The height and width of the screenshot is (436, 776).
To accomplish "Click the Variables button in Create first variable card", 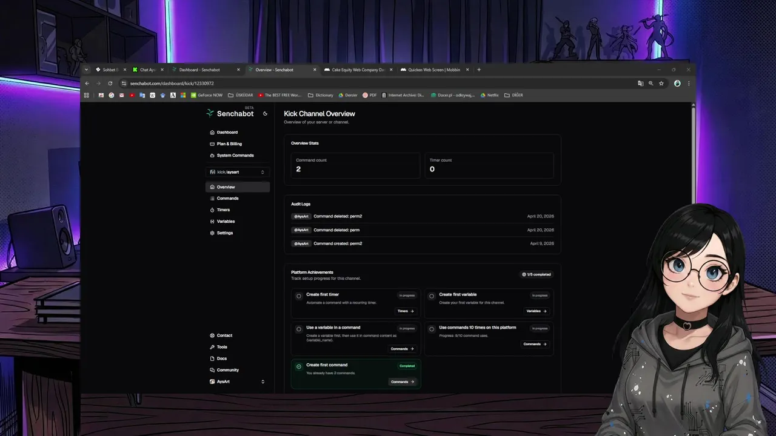I will tap(537, 311).
